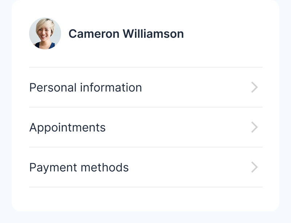
Task: Expand the Personal information chevron arrow
Action: [x=254, y=87]
